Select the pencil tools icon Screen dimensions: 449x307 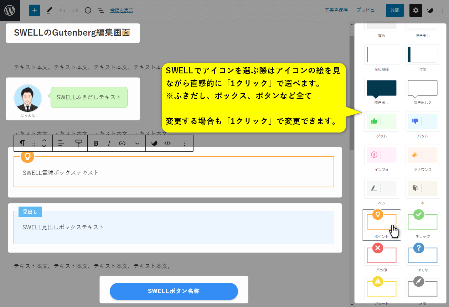(50, 10)
